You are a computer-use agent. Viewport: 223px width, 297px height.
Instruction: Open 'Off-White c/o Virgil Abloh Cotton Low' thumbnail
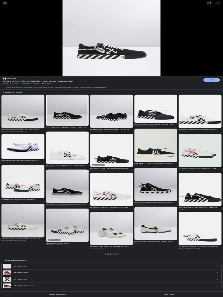click(x=67, y=110)
